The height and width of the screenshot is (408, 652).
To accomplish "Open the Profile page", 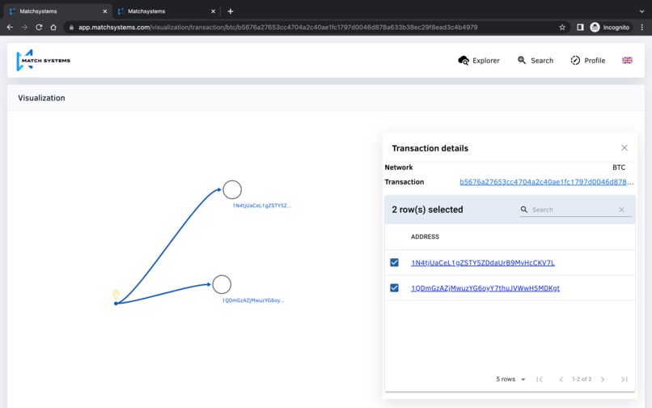I will pos(587,61).
